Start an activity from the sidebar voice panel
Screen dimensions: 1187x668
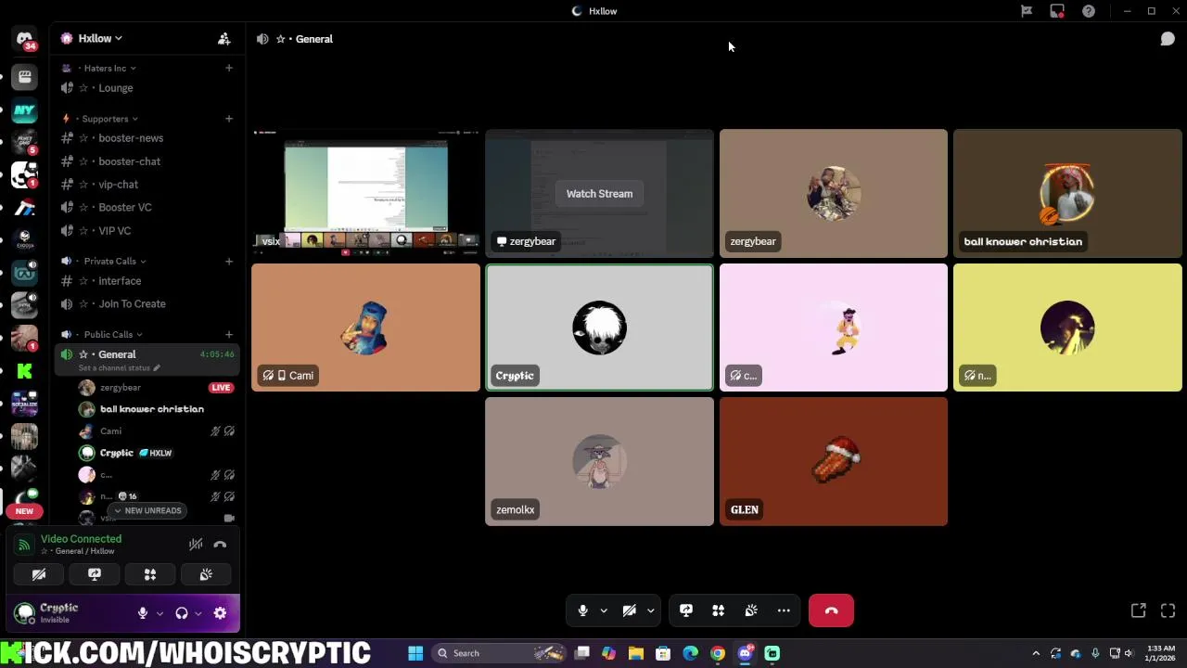pos(150,575)
